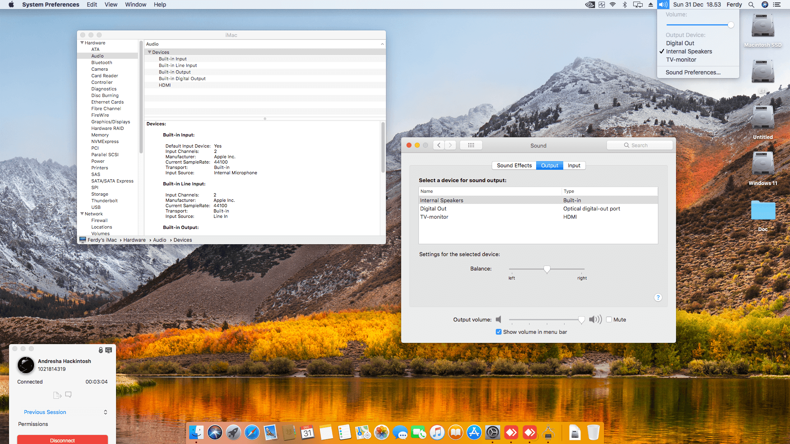790x444 pixels.
Task: Toggle the microphone icon in AnyDesk titlebar
Action: pos(101,350)
